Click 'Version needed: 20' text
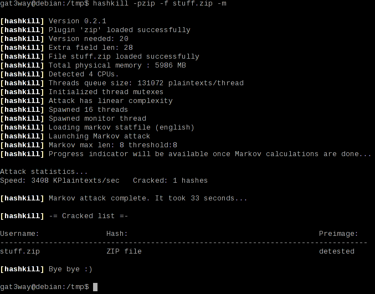Image resolution: width=375 pixels, height=294 pixels. [89, 39]
